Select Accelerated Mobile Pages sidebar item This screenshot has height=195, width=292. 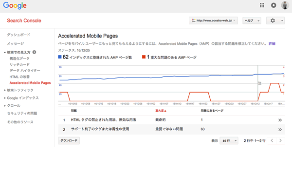pyautogui.click(x=30, y=83)
